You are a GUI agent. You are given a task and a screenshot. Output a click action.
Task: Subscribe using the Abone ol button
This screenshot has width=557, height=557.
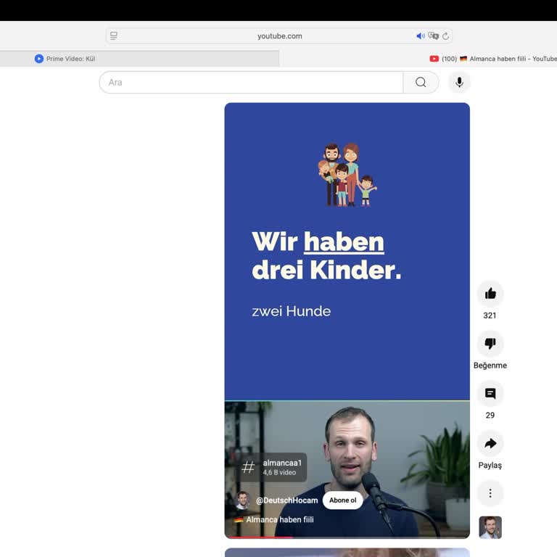tap(342, 500)
